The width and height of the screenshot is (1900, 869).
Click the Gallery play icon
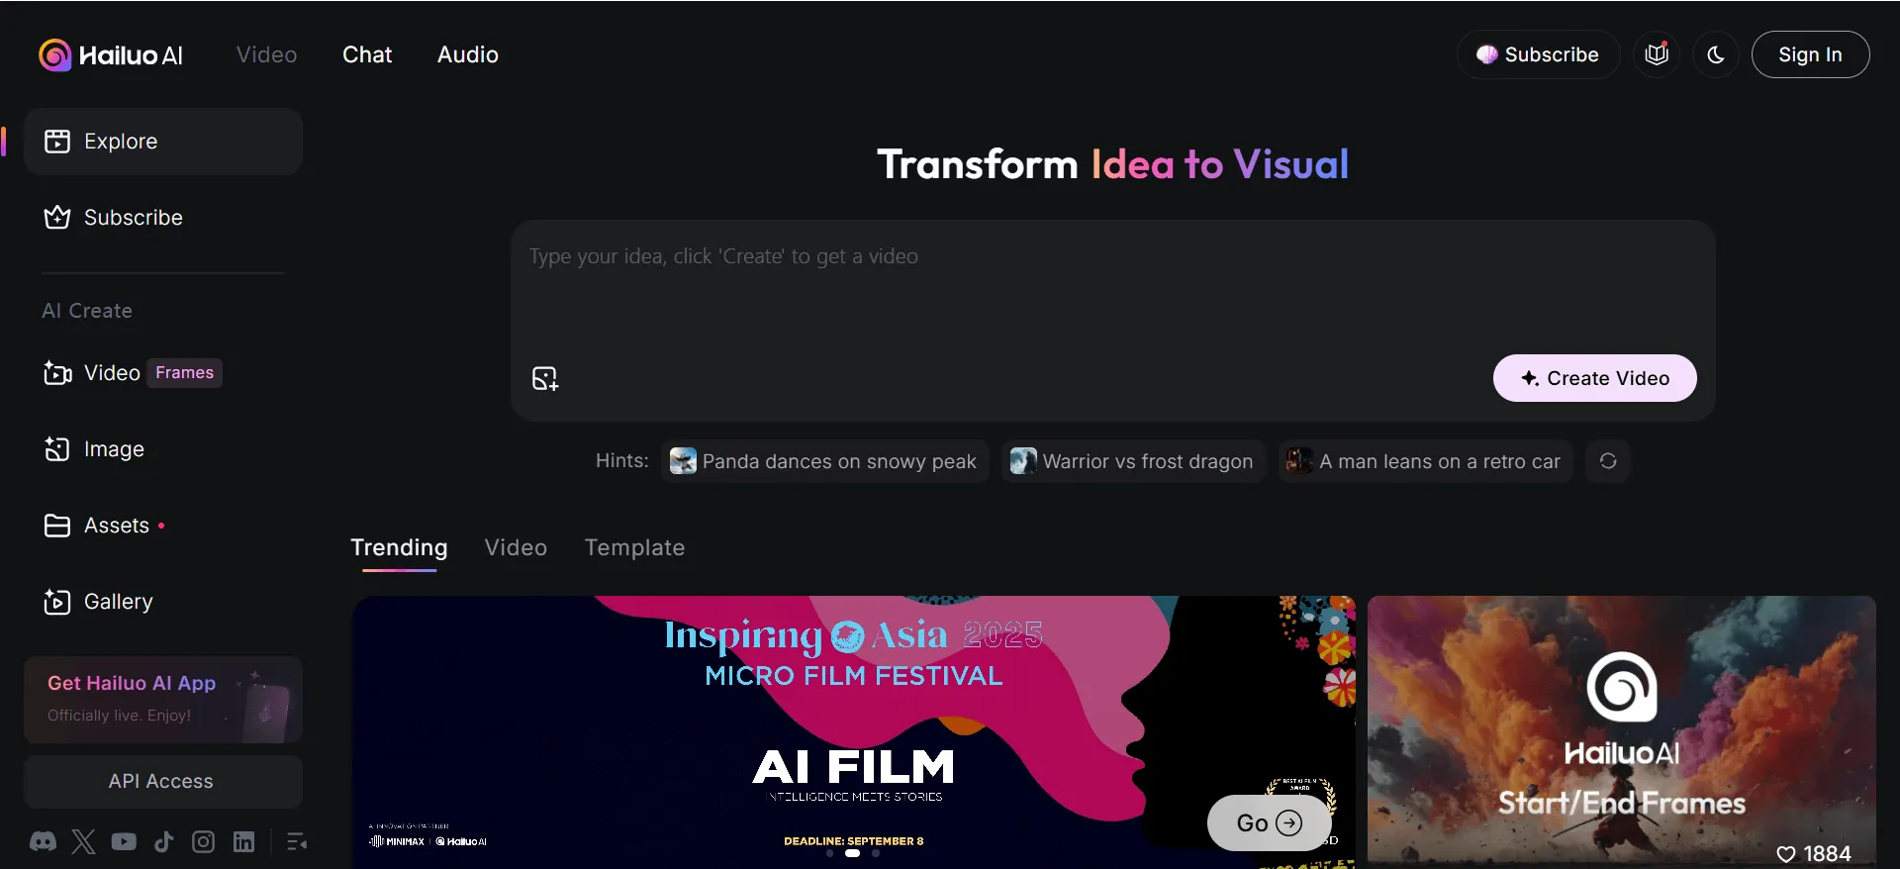point(57,602)
